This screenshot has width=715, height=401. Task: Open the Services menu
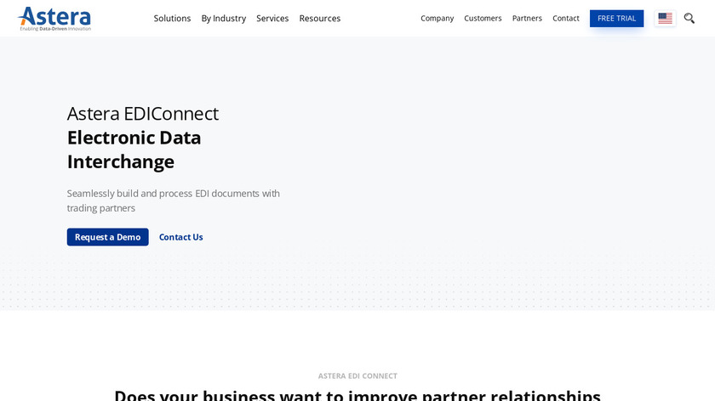(x=272, y=18)
